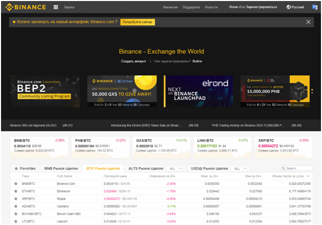
Task: Click the Binance logo
Action: [26, 7]
